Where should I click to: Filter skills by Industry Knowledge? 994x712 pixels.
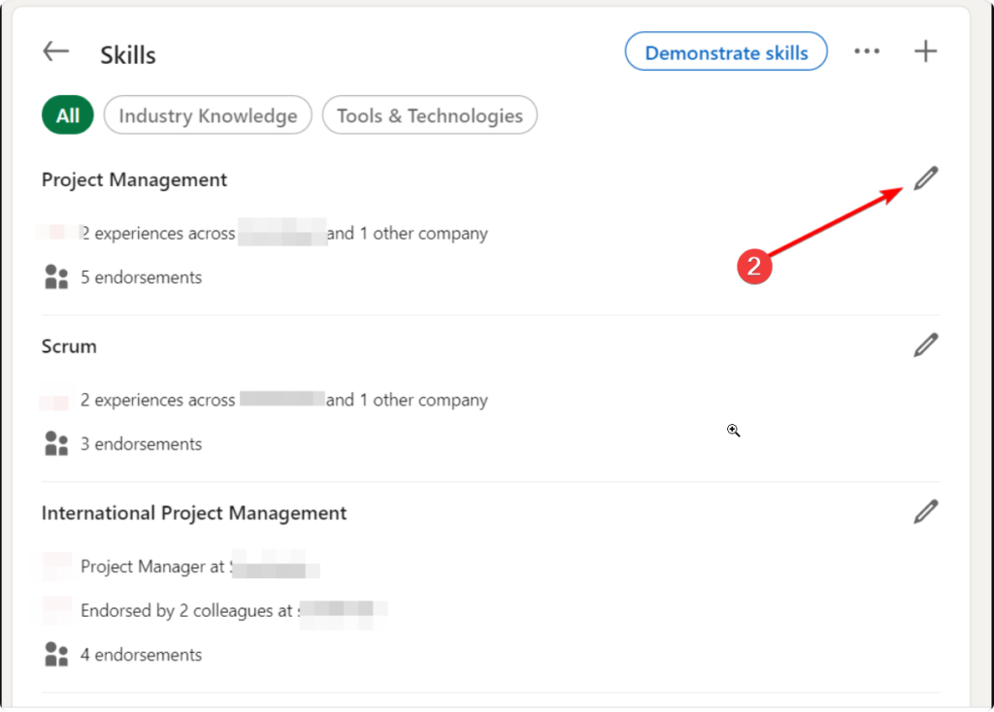(x=208, y=115)
